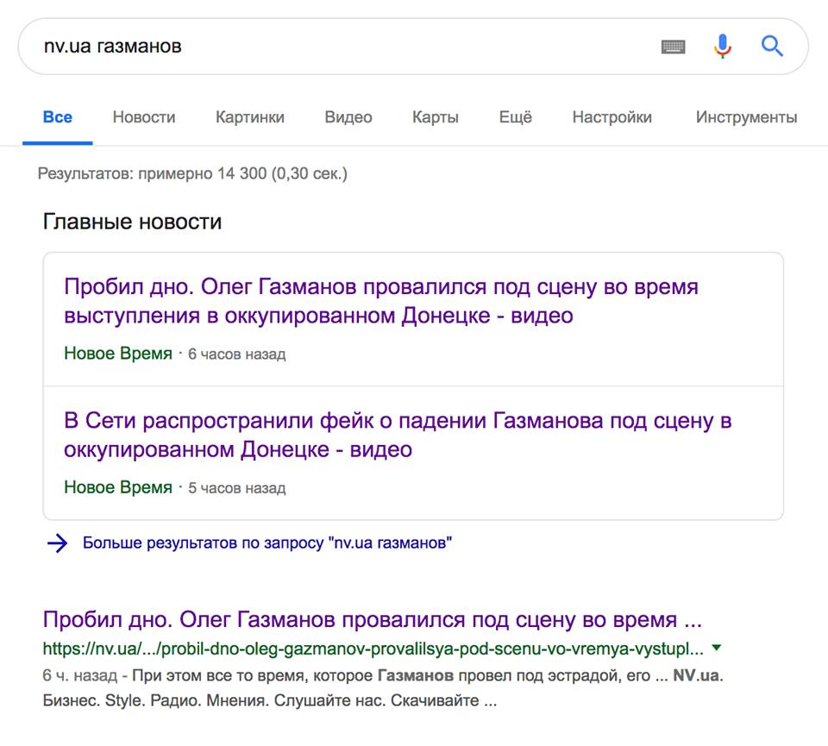828x746 pixels.
Task: Expand the green arrow next to nv.ua URL
Action: coord(717,648)
